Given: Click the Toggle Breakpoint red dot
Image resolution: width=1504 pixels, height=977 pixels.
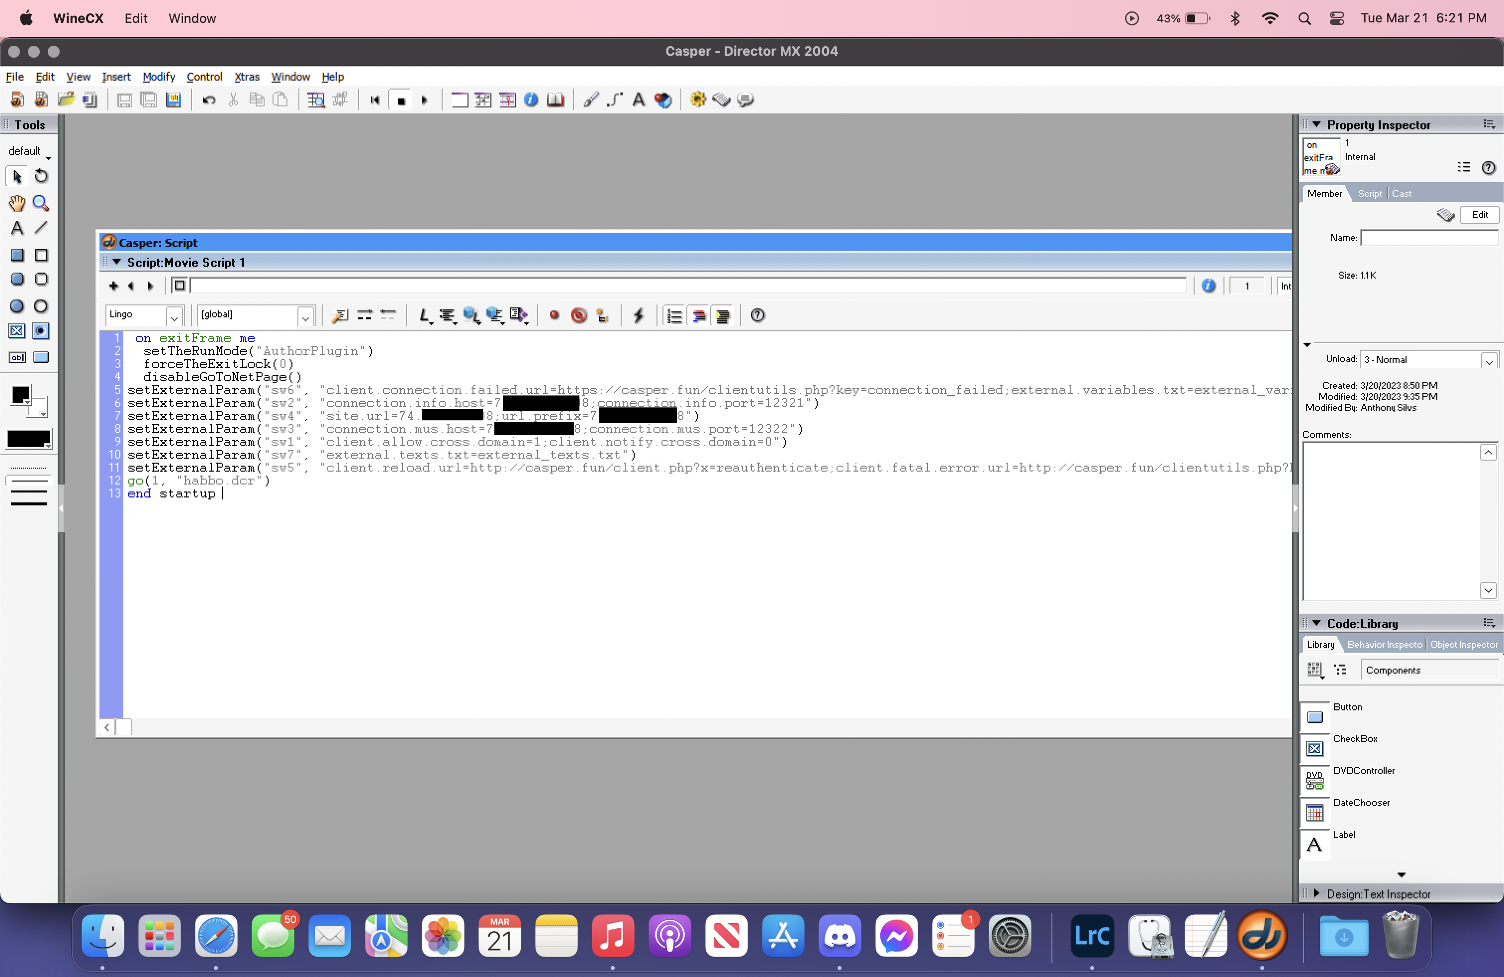Looking at the screenshot, I should (x=554, y=315).
